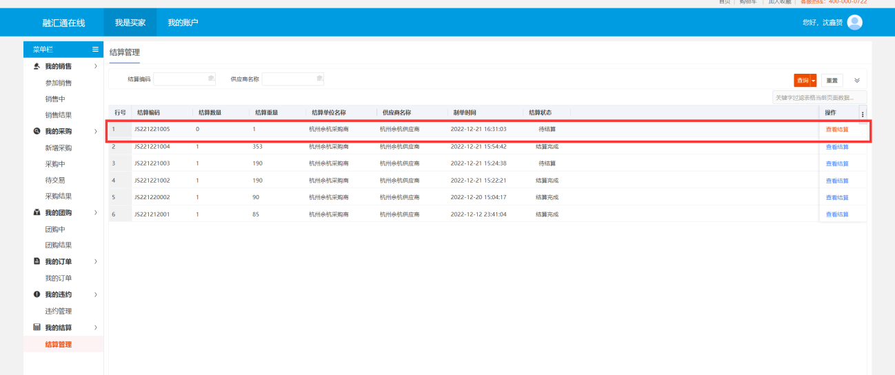Click the 待结算 status of JS221221005
Image resolution: width=895 pixels, height=375 pixels.
point(547,129)
